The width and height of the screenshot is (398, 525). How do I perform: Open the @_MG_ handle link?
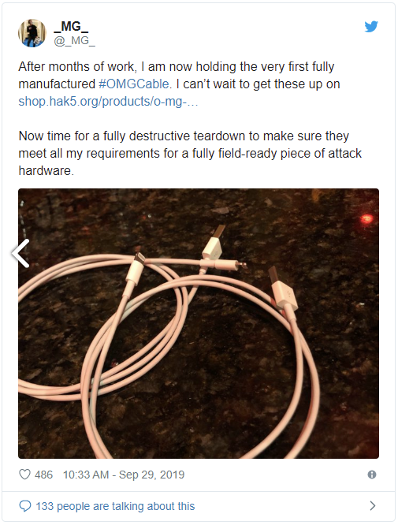pyautogui.click(x=74, y=41)
